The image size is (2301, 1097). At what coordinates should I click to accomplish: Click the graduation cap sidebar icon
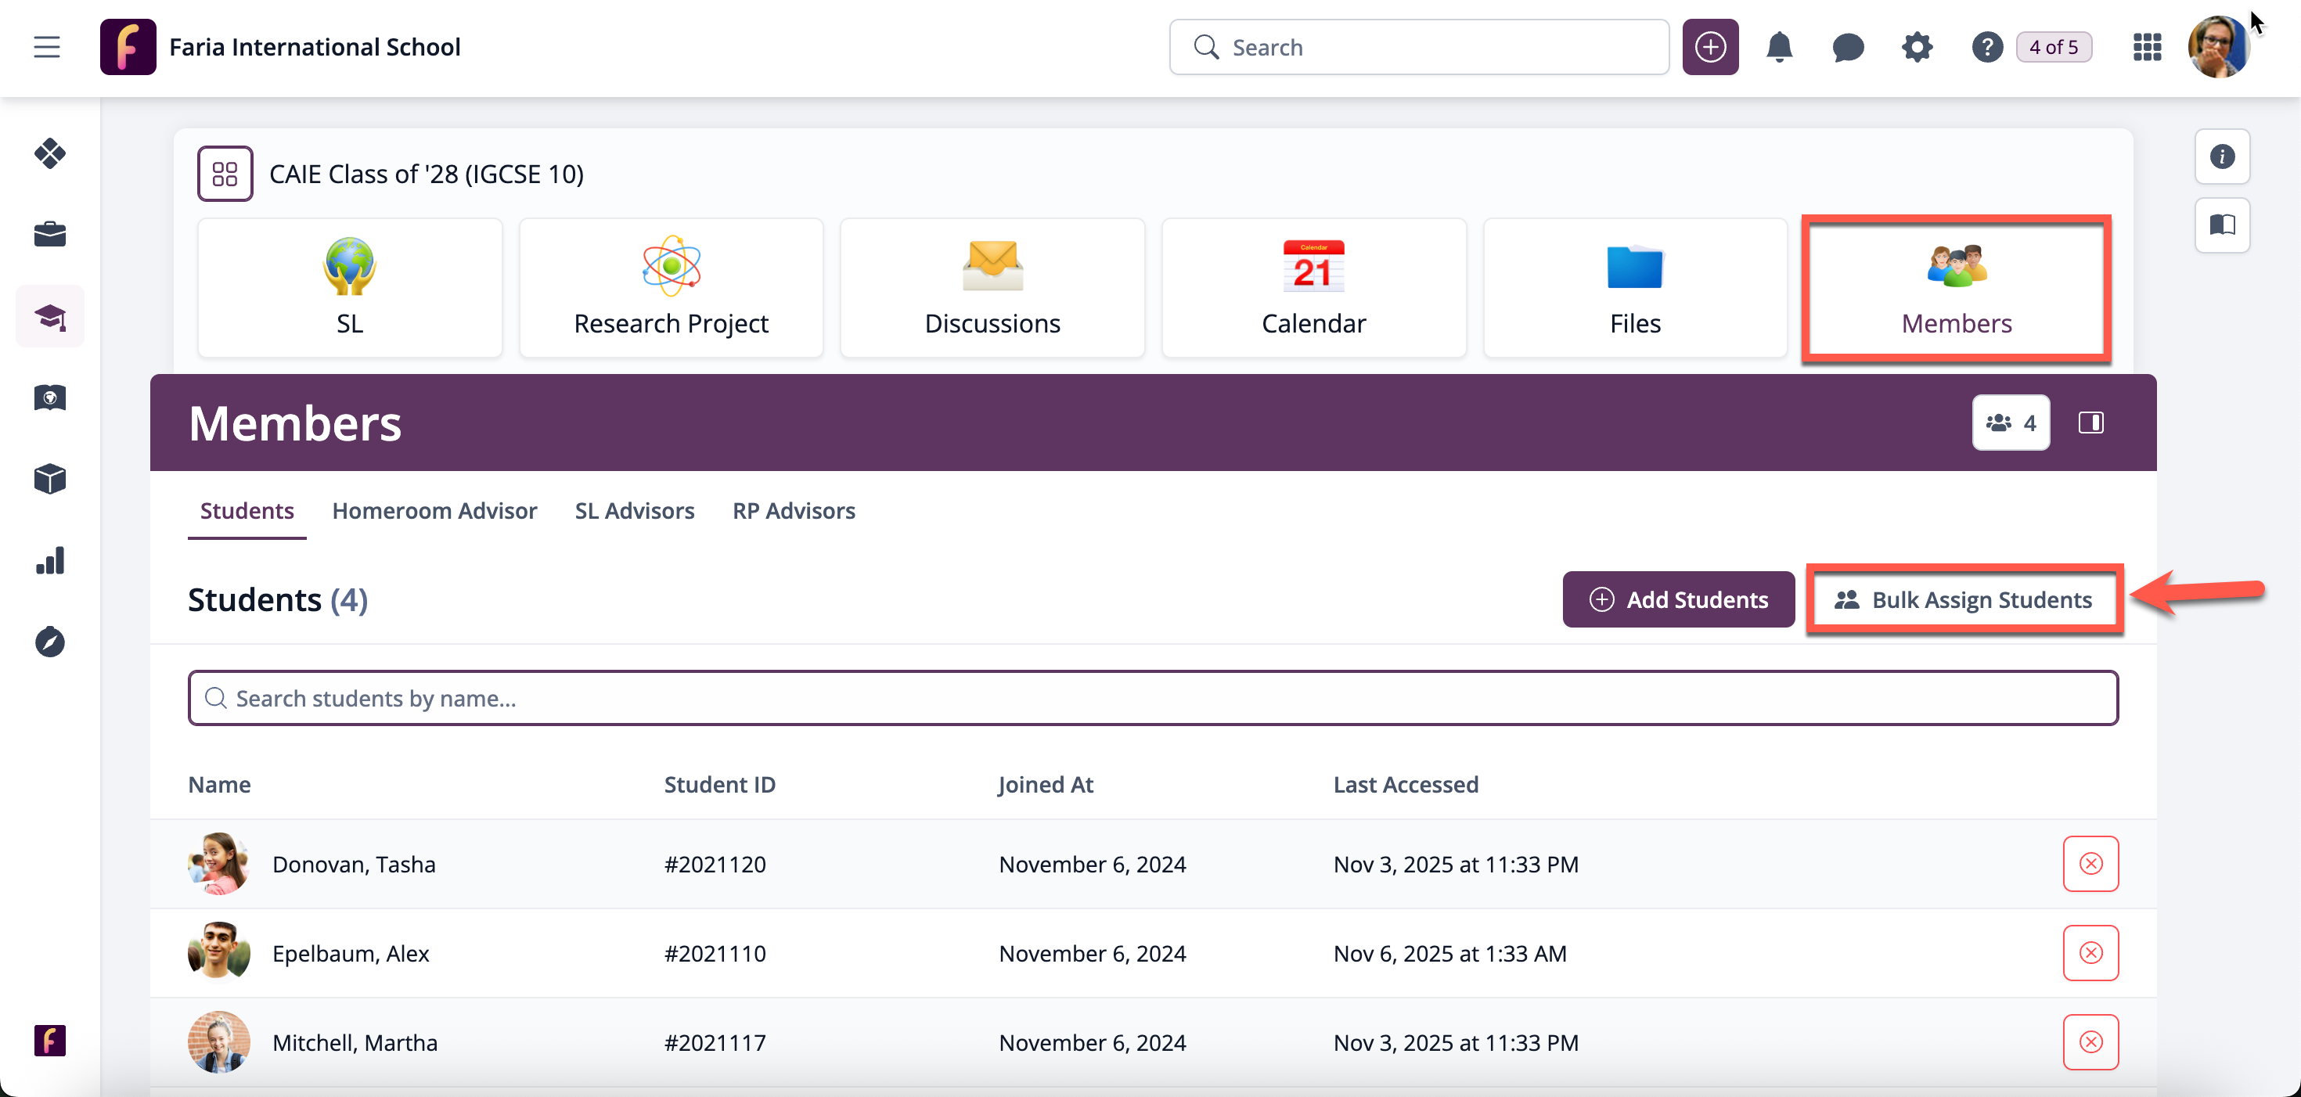coord(50,316)
